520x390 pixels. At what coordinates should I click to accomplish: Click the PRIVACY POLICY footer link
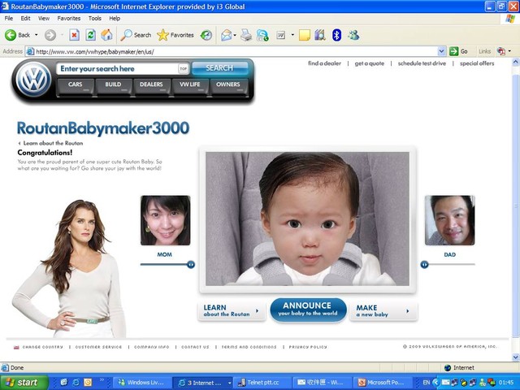click(308, 347)
